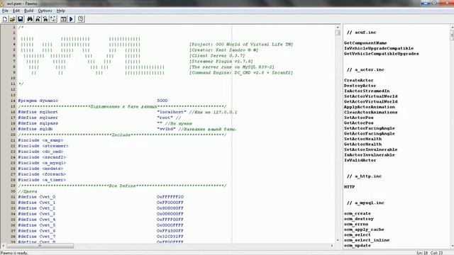
Task: Click the #define sqlhost line
Action: click(128, 112)
